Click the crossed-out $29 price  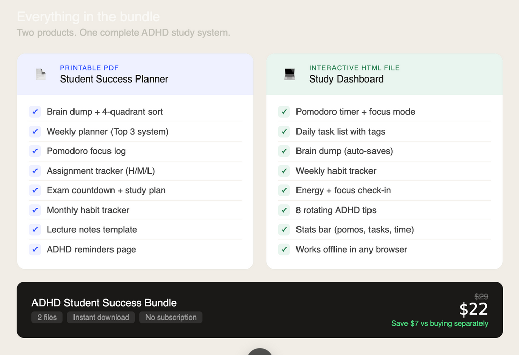[x=481, y=296]
